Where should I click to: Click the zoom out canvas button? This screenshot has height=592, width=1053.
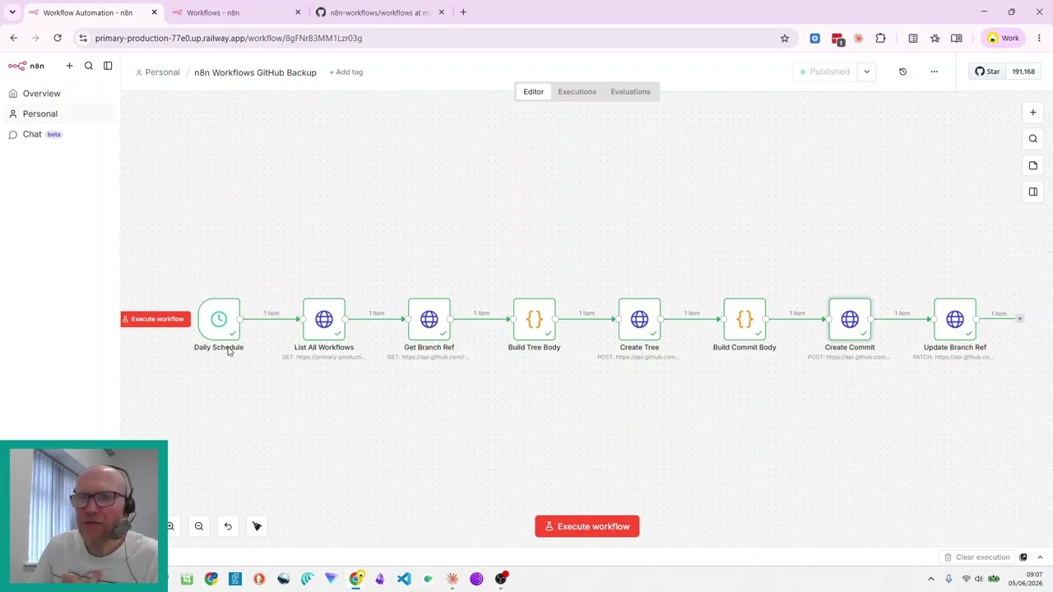point(199,526)
